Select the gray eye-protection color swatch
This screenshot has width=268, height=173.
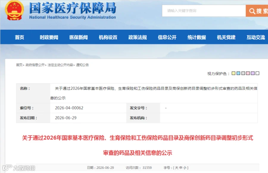pyautogui.click(x=243, y=73)
